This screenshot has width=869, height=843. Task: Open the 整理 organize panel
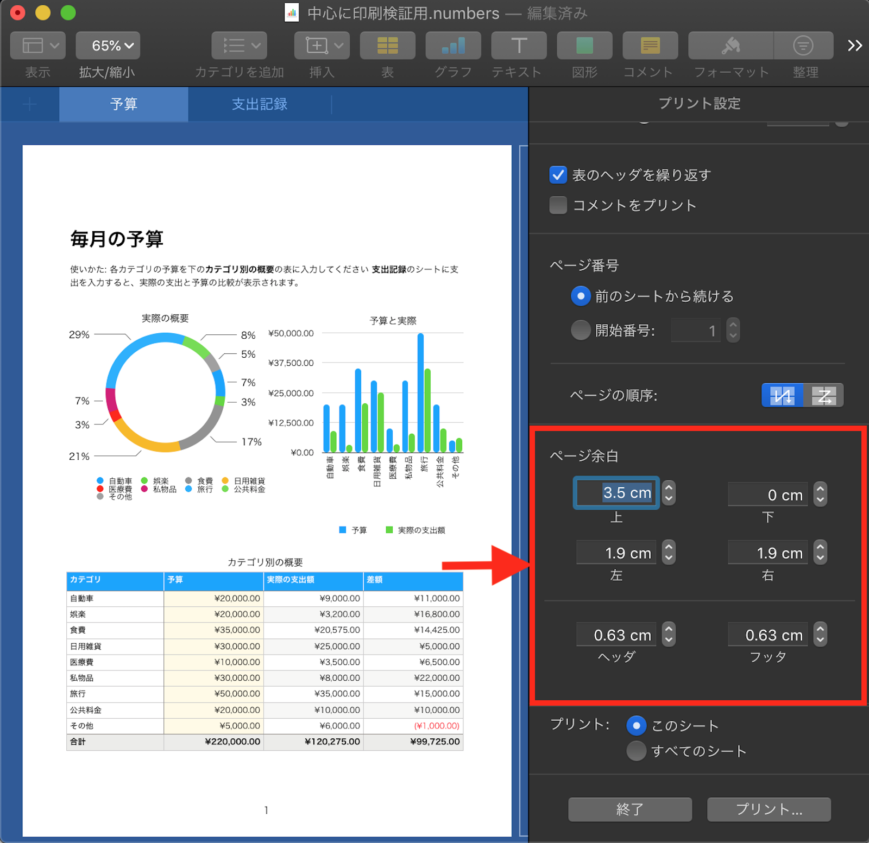click(803, 46)
